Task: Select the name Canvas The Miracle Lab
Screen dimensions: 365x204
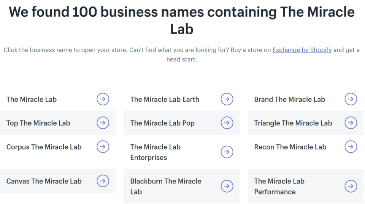Action: click(x=44, y=181)
